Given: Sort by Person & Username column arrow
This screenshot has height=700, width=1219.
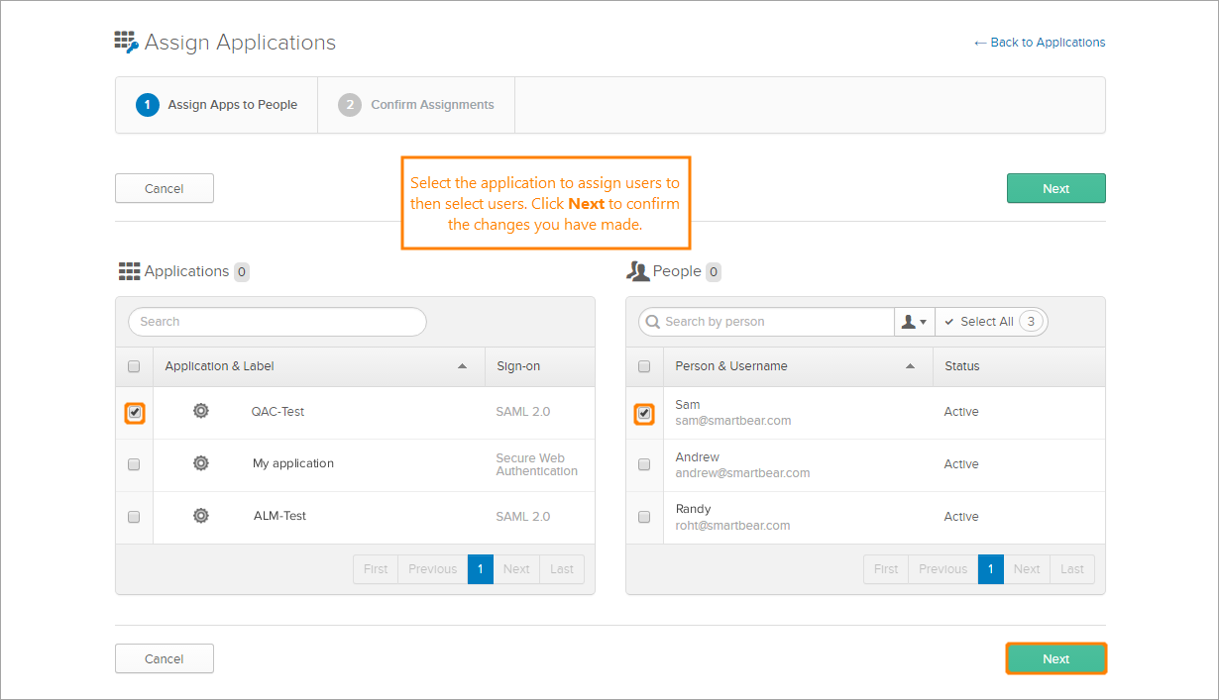Looking at the screenshot, I should point(910,366).
